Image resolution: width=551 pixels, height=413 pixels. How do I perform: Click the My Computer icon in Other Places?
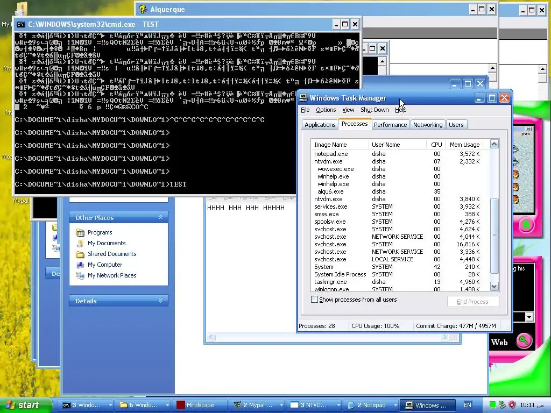[x=80, y=265]
